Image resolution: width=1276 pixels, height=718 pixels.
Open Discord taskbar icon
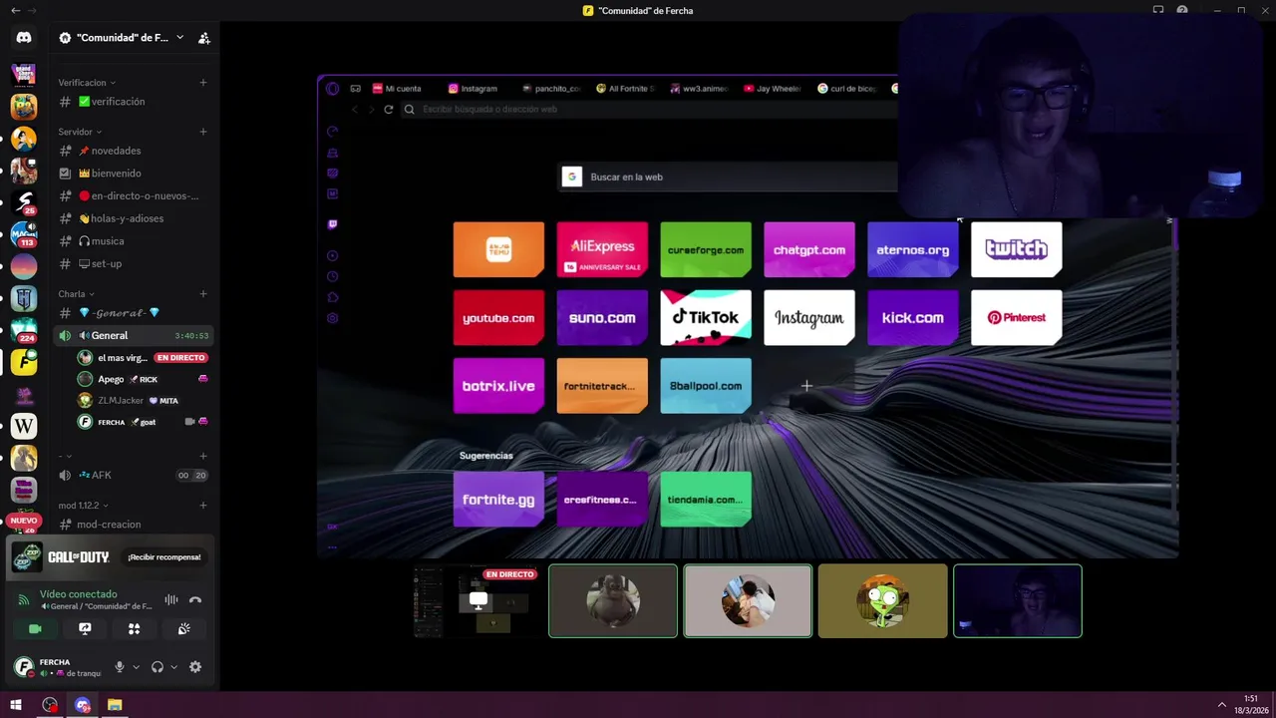click(83, 705)
